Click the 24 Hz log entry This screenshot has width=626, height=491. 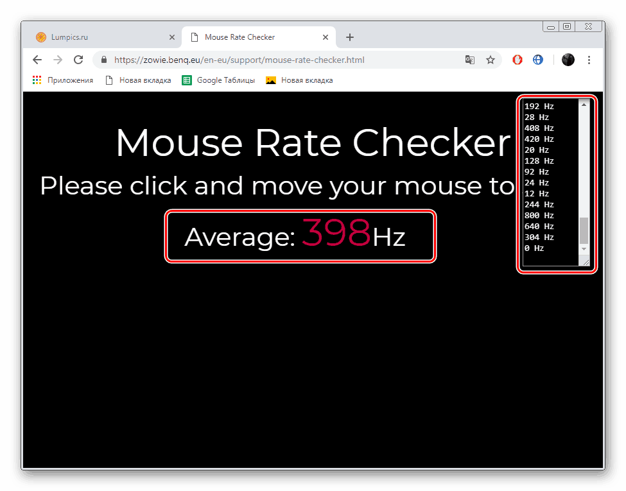(537, 183)
